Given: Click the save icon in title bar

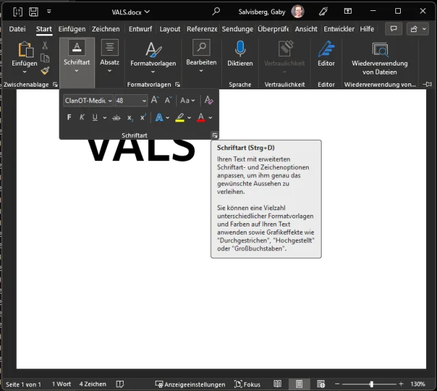Looking at the screenshot, I should (33, 12).
